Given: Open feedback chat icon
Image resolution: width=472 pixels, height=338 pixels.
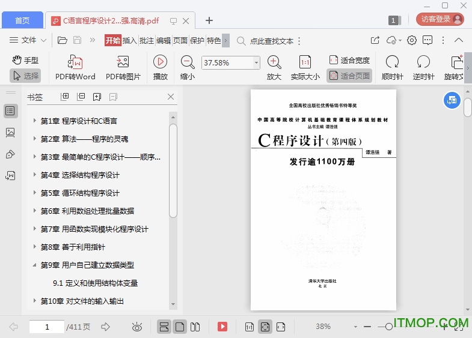Looking at the screenshot, I should 428,40.
